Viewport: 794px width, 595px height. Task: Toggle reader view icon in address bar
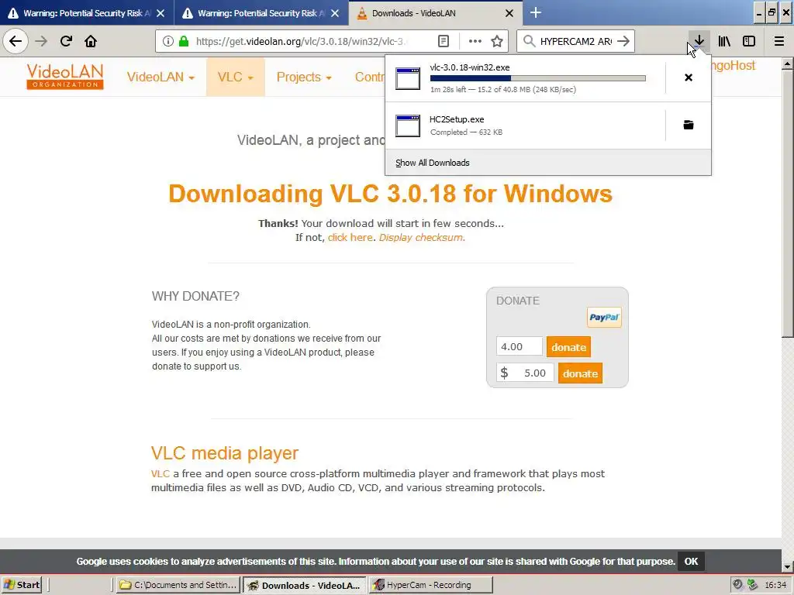pyautogui.click(x=443, y=41)
